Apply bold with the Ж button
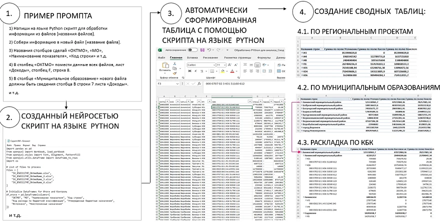Image resolution: width=440 pixels, height=223 pixels. [x=189, y=71]
